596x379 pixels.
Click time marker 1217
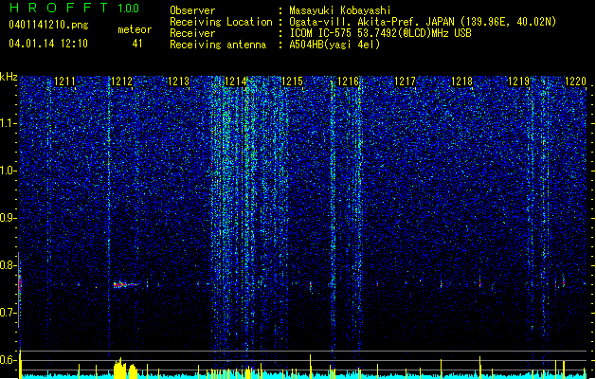tap(406, 81)
